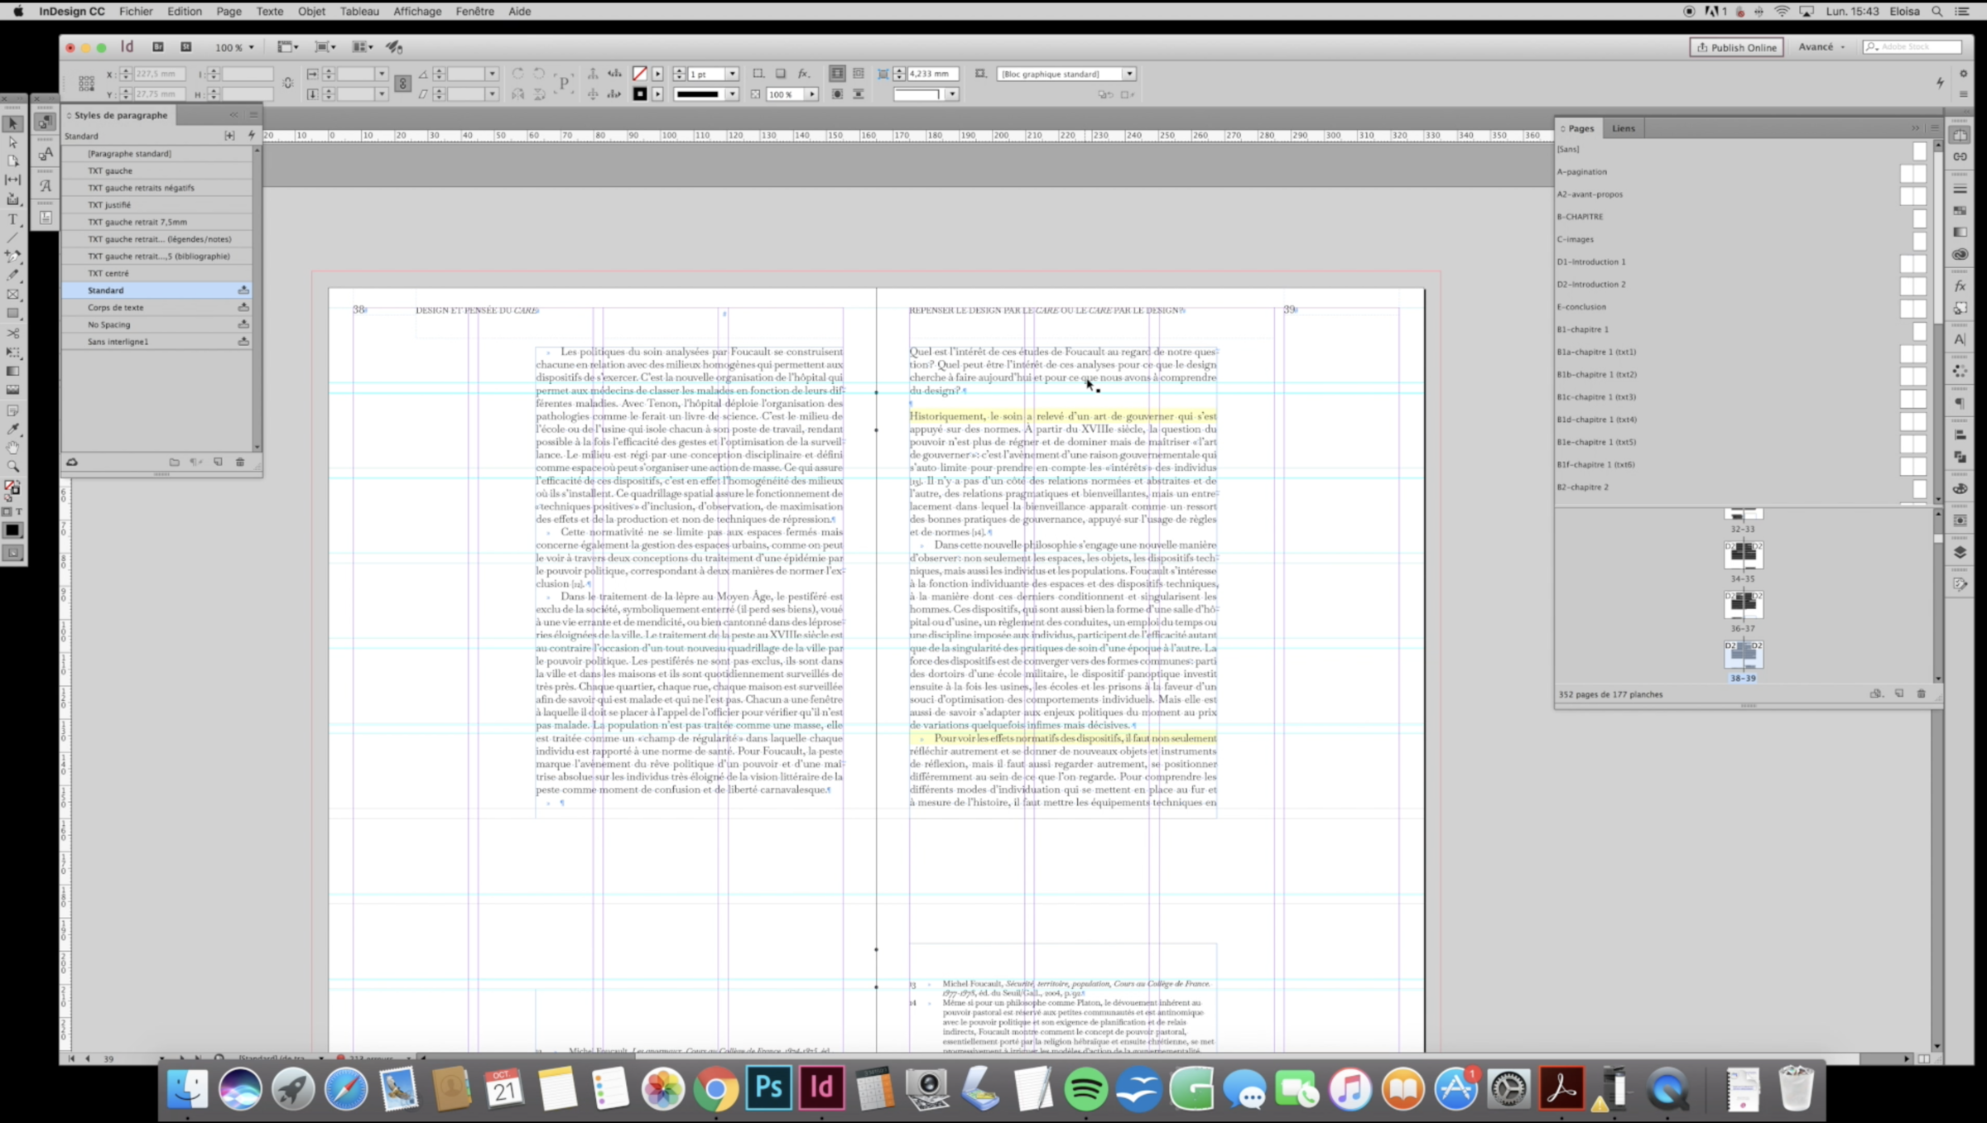Switch to the Liens tab
The height and width of the screenshot is (1123, 1987).
[1623, 128]
